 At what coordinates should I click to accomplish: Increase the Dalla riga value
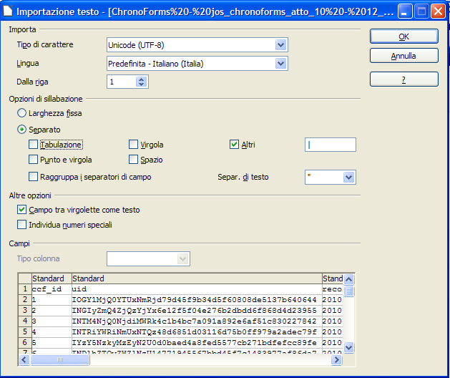[141, 79]
